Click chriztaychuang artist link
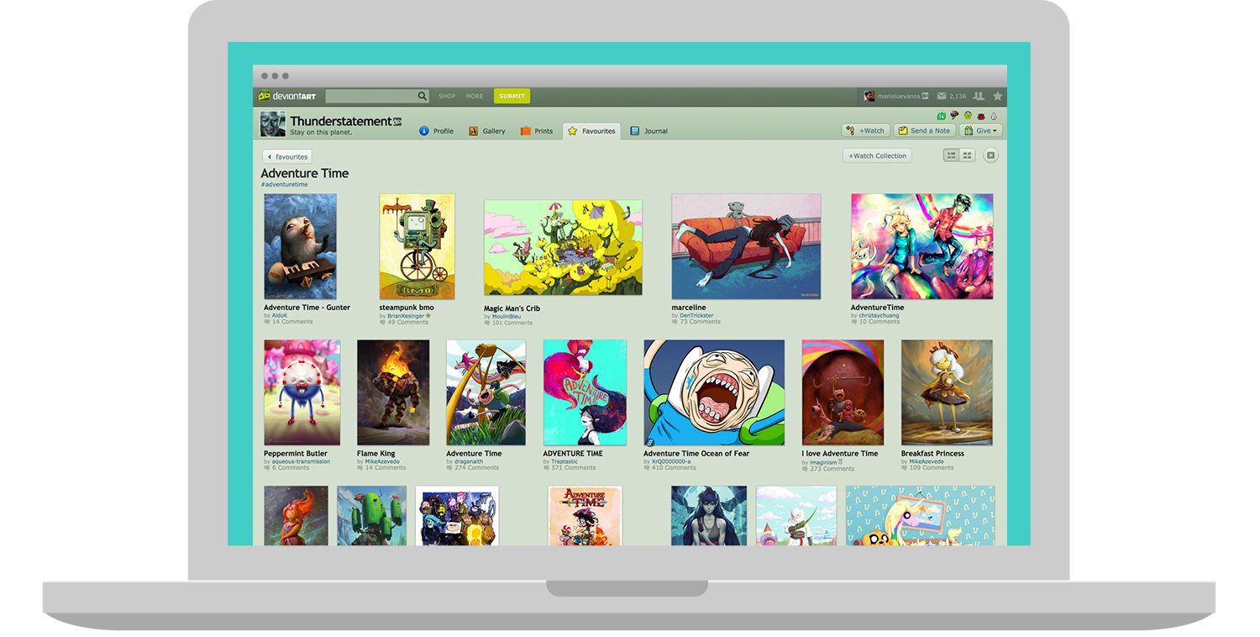Screen dimensions: 1260x637 [x=879, y=315]
